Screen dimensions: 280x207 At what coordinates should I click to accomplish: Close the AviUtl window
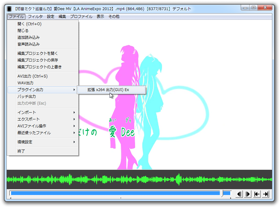(265, 8)
